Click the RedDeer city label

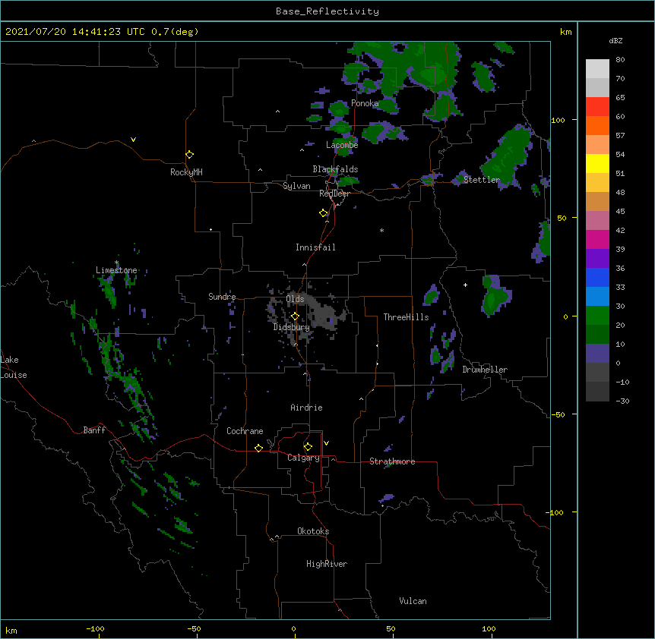[334, 194]
